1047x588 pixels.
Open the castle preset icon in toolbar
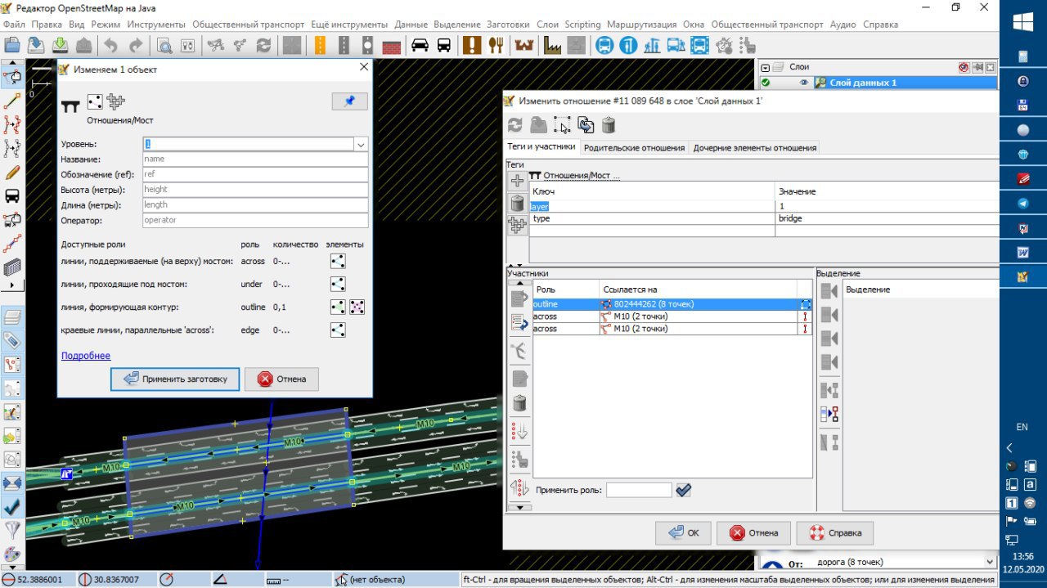523,45
